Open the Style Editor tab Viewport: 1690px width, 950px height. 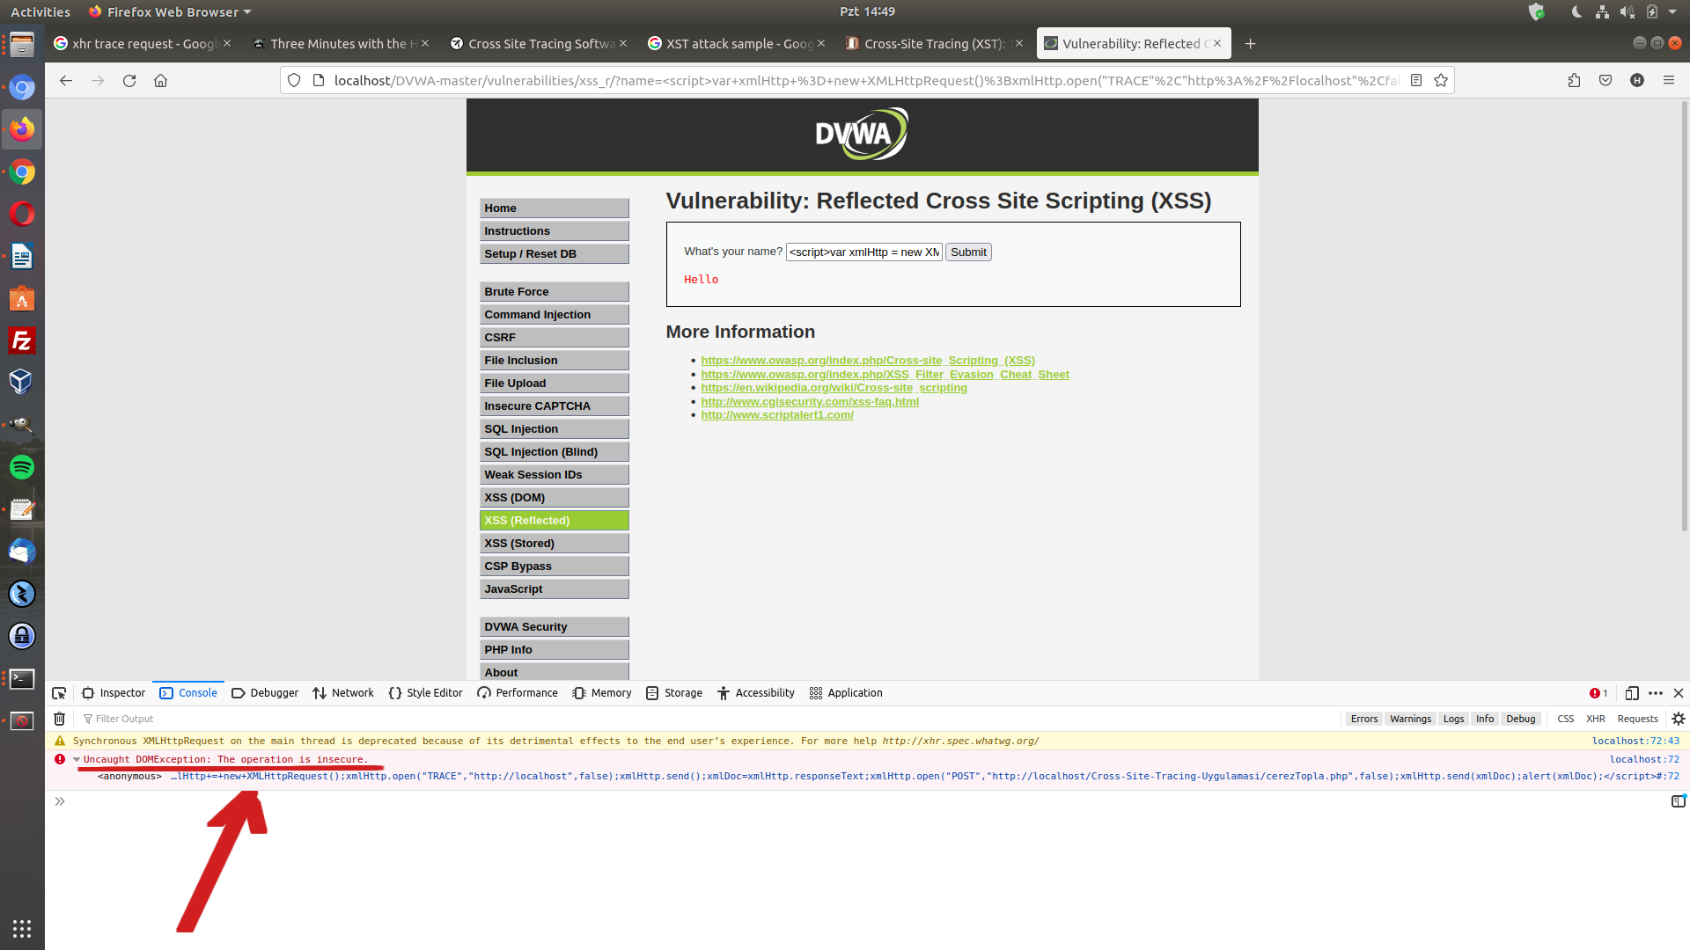click(425, 693)
